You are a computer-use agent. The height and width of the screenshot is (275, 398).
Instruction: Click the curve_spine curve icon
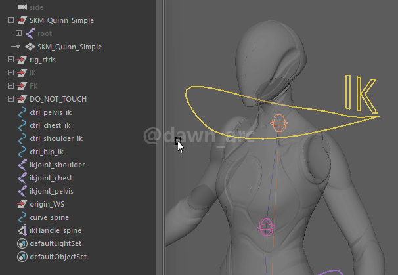pyautogui.click(x=22, y=217)
